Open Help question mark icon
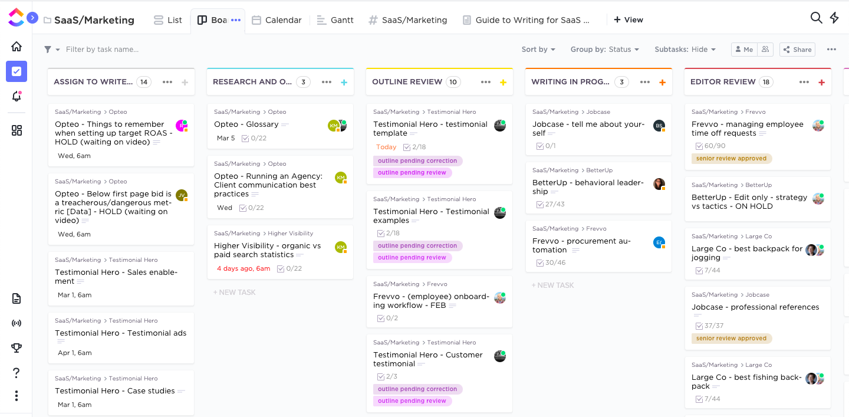Viewport: 849px width, 417px height. click(17, 373)
